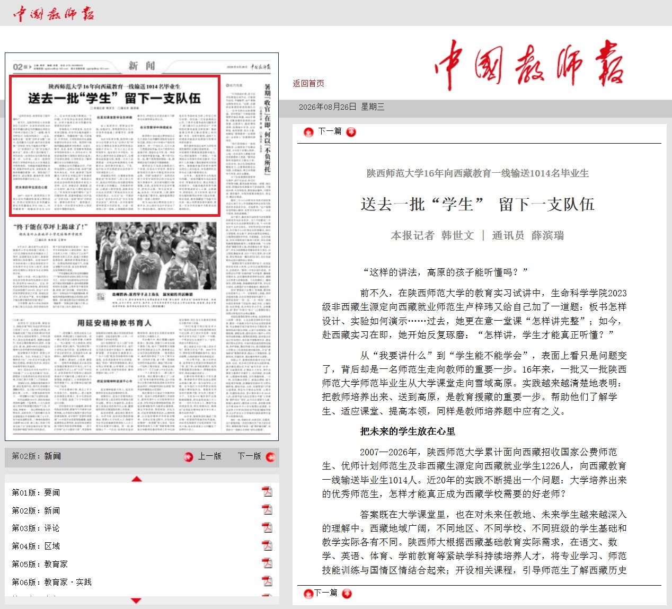The image size is (672, 609).
Task: Click red arrow icon left of top 下一篇
Action: pos(308,132)
